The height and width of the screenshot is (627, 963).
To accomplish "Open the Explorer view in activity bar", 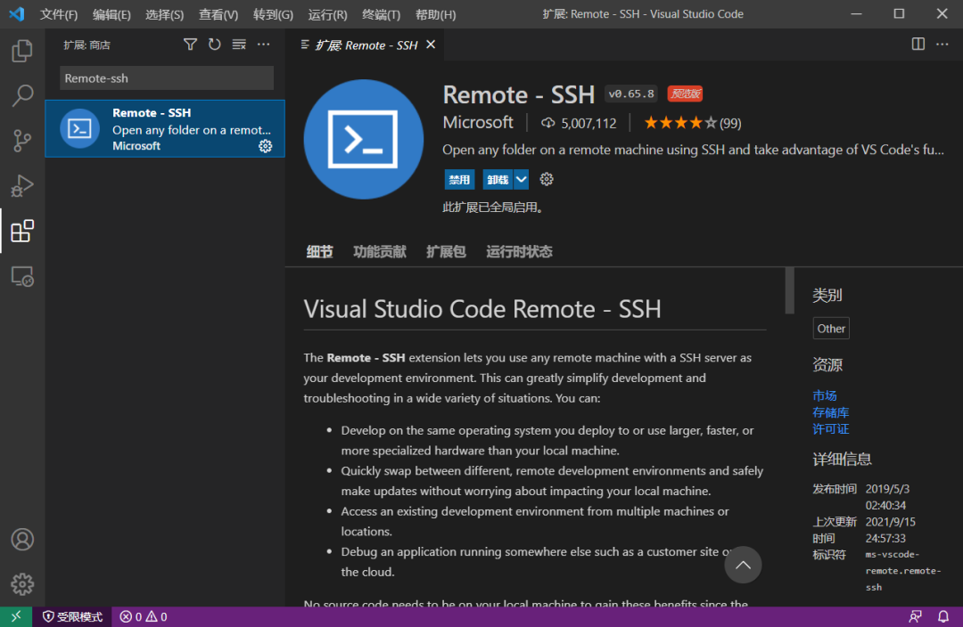I will [x=22, y=51].
